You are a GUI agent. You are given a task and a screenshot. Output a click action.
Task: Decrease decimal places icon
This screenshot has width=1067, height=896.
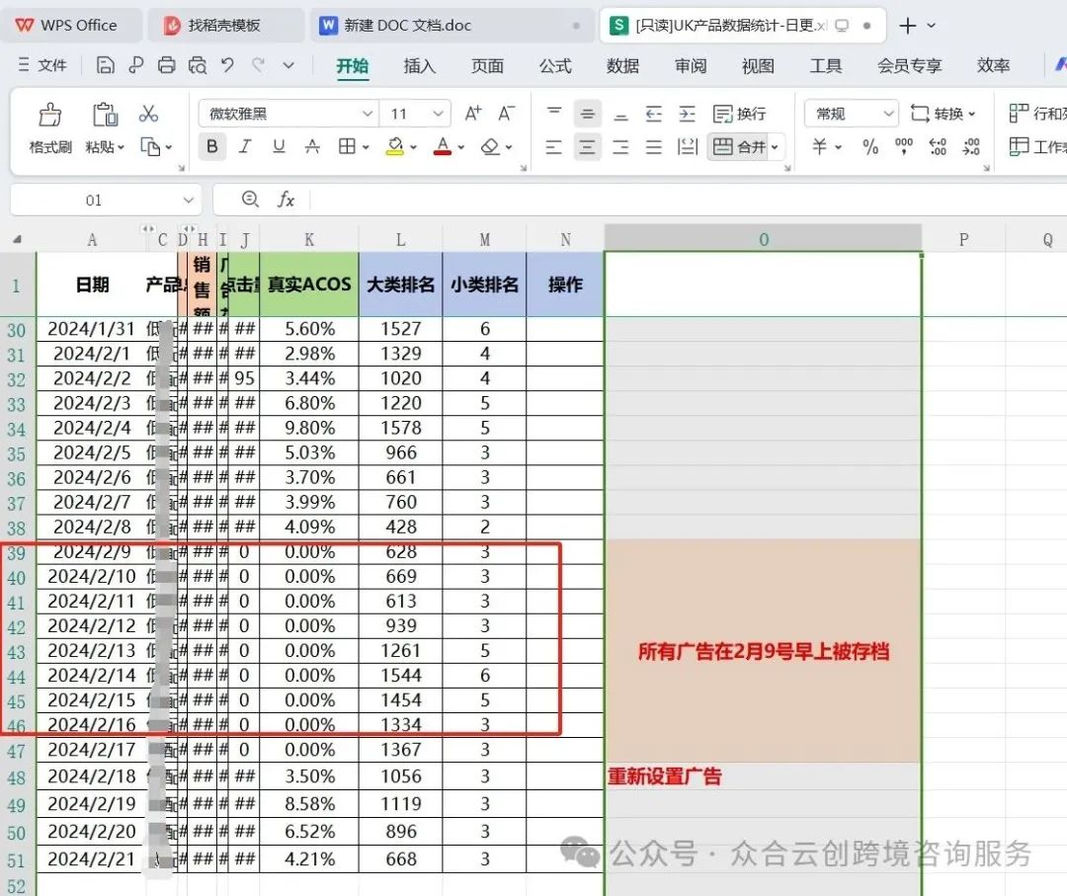coord(971,146)
